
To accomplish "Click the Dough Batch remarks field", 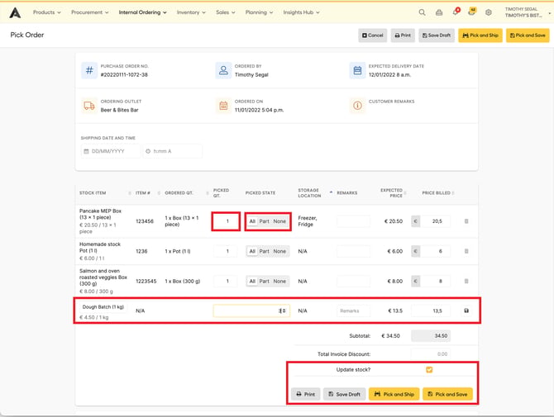I will coord(353,310).
